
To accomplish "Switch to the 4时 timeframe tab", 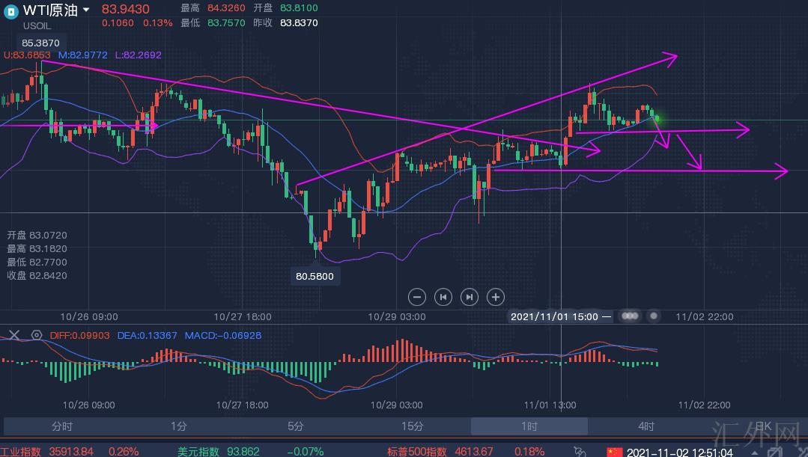I will point(646,426).
